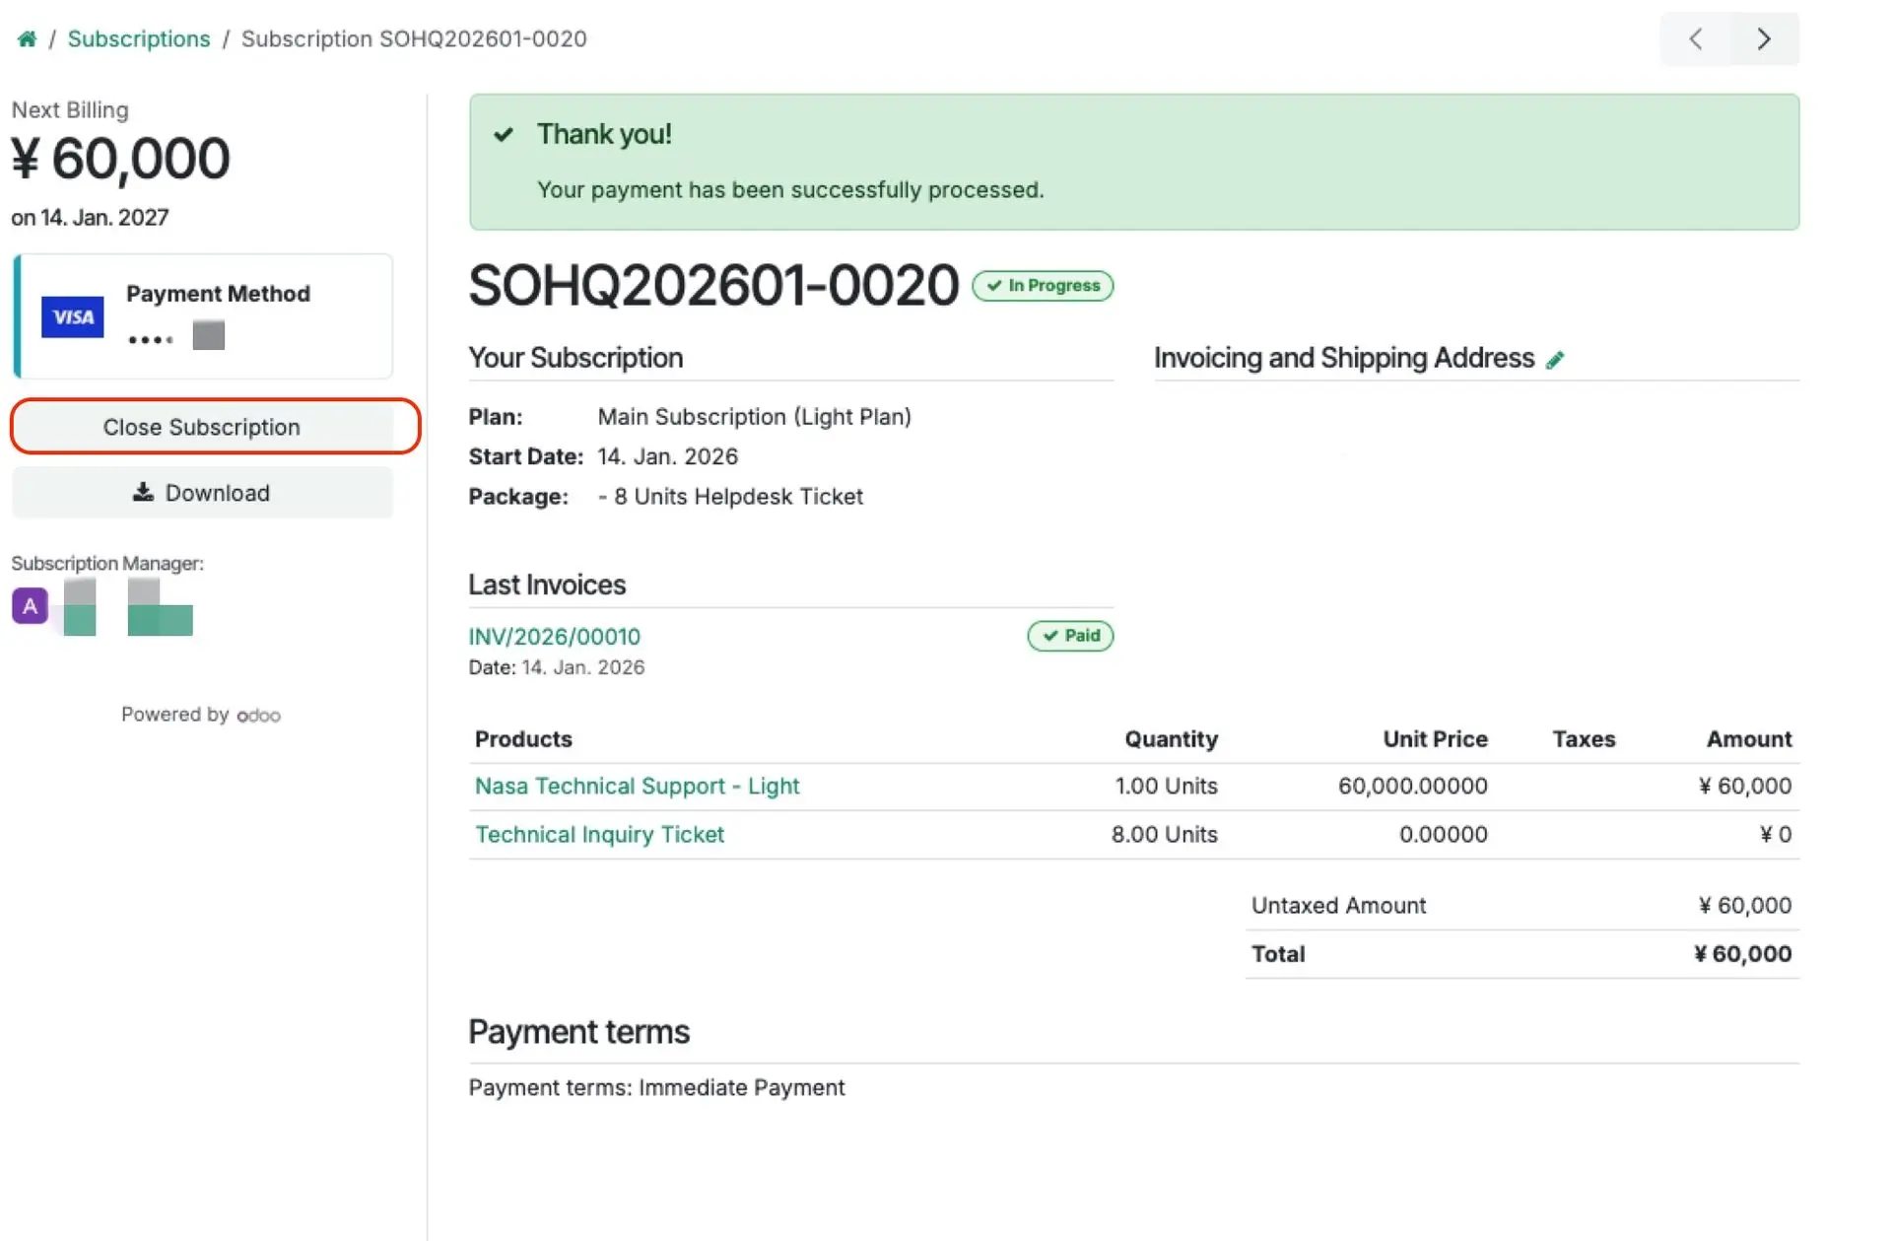
Task: Click checkmark icon in Thank you banner
Action: pos(504,134)
